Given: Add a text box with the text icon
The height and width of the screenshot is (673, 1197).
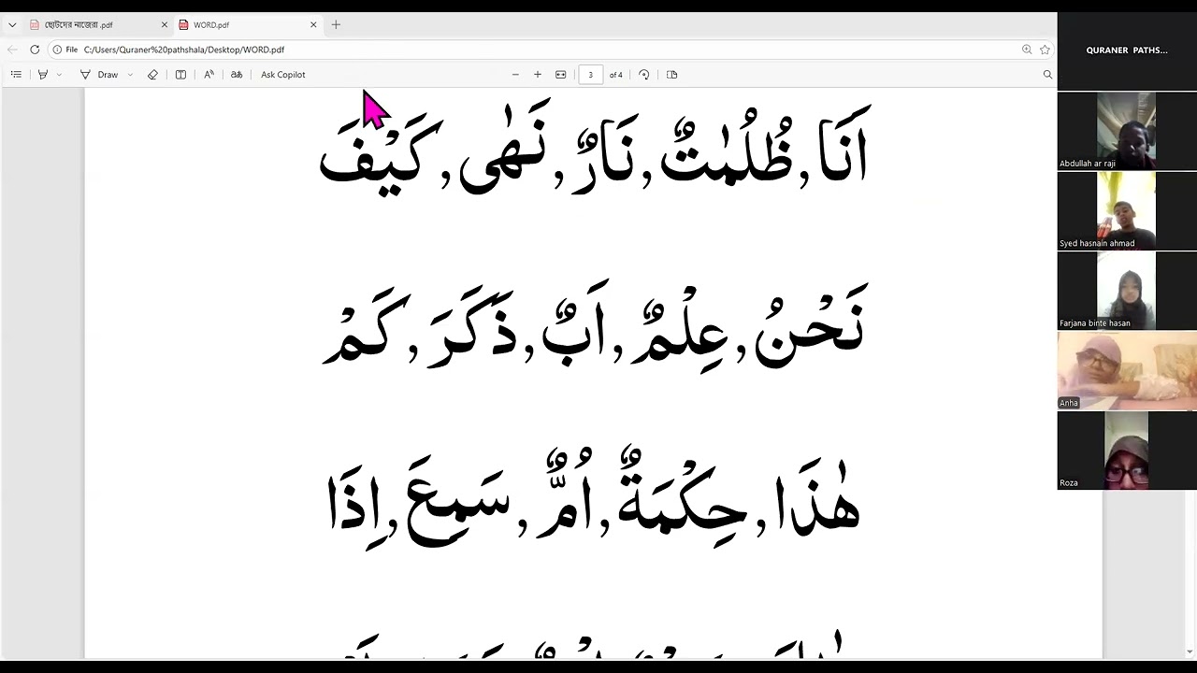Looking at the screenshot, I should point(180,75).
